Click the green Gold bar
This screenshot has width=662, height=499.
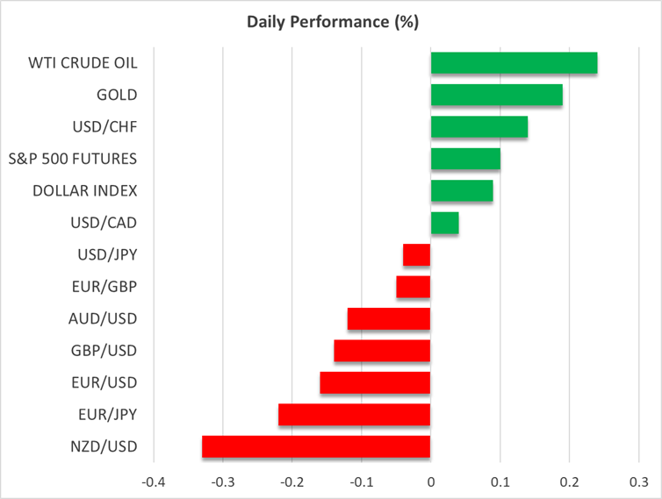496,95
